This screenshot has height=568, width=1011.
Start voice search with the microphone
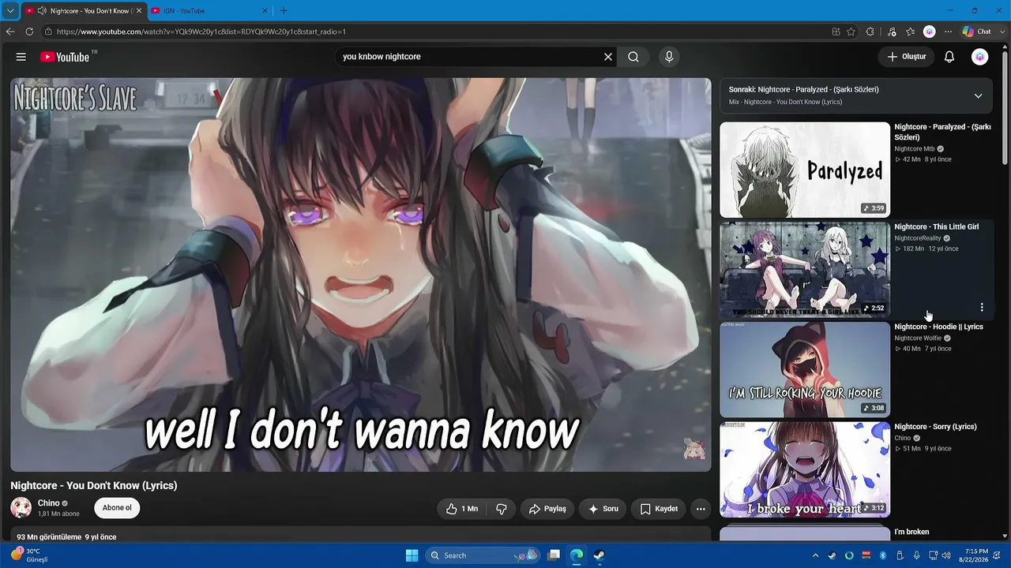coord(669,57)
